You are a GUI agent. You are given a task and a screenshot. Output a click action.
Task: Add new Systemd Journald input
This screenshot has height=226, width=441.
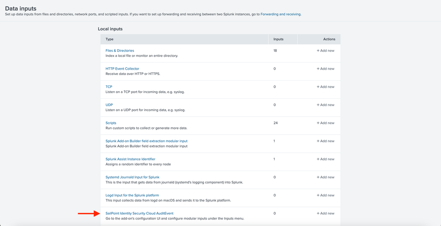tap(325, 177)
